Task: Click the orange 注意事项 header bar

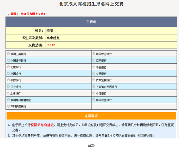Action: pos(91,116)
